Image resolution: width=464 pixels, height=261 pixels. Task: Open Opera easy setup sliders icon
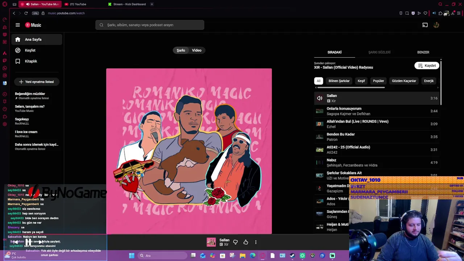tap(459, 13)
